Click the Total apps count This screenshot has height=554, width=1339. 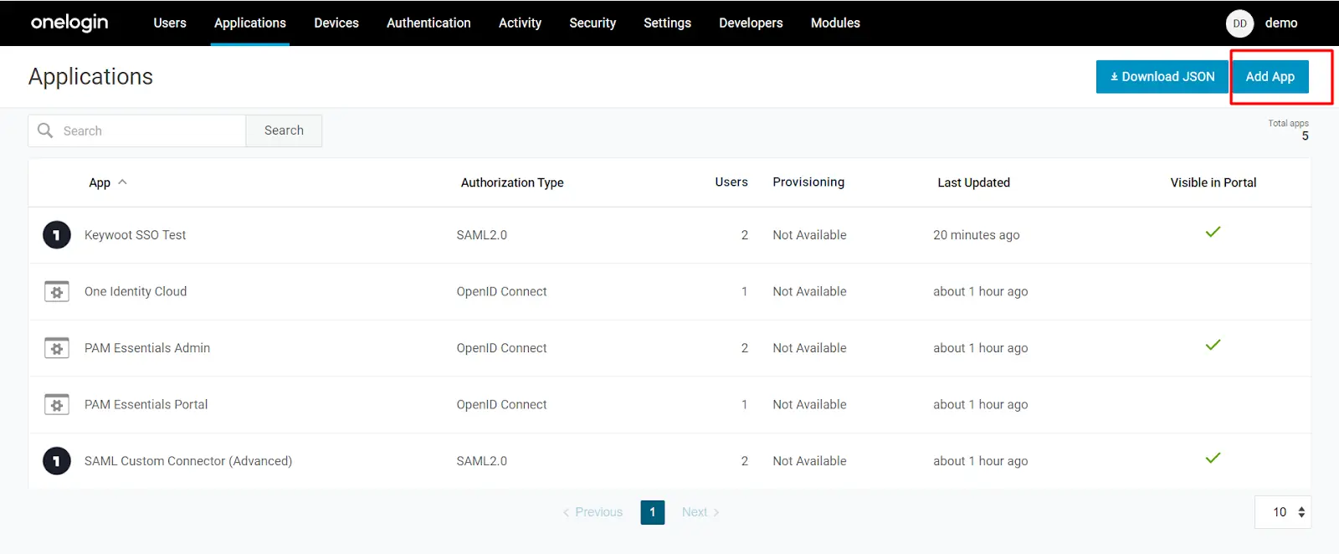tap(1305, 136)
